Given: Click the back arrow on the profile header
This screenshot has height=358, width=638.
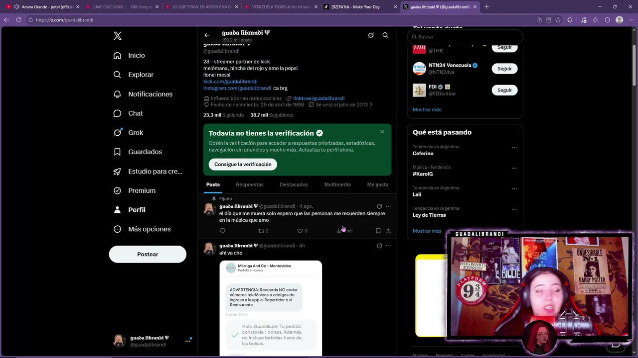Looking at the screenshot, I should click(x=207, y=35).
